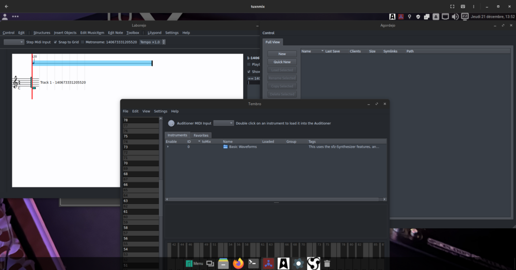Click the date and time clock in top panel
The image size is (516, 270).
tap(493, 17)
